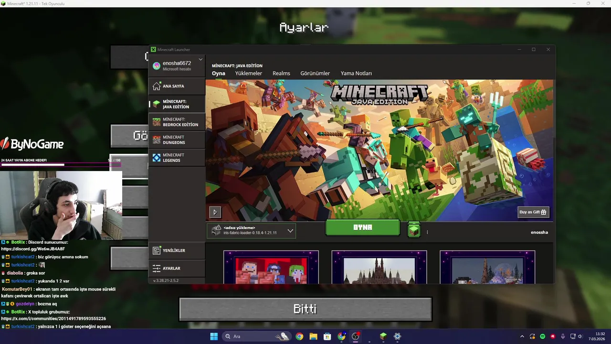Viewport: 611px width, 344px height.
Task: Expand account dropdown chevron next to enosha6672
Action: [200, 60]
